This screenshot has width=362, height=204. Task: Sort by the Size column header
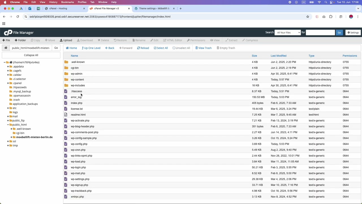coord(255,56)
